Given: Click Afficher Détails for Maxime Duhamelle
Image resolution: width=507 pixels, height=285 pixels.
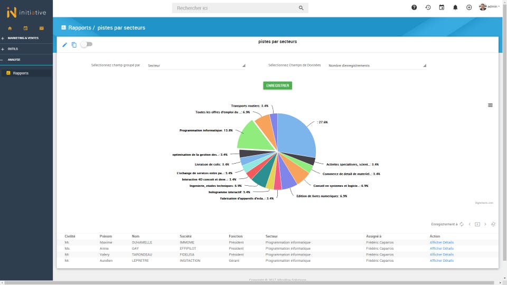Looking at the screenshot, I should [442, 242].
